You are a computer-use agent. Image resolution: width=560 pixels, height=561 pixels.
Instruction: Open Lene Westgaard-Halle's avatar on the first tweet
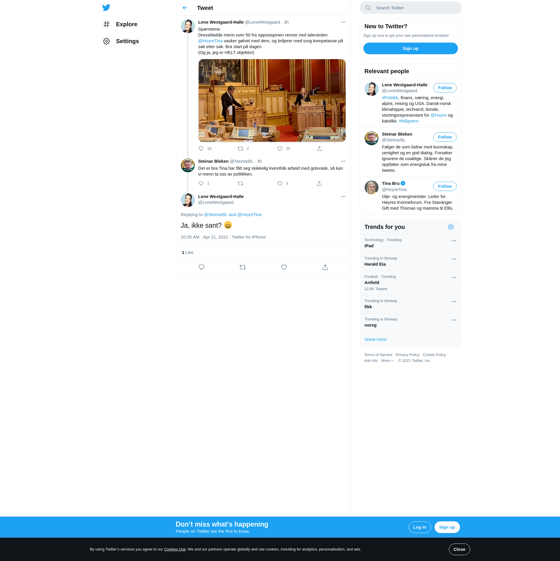point(188,27)
